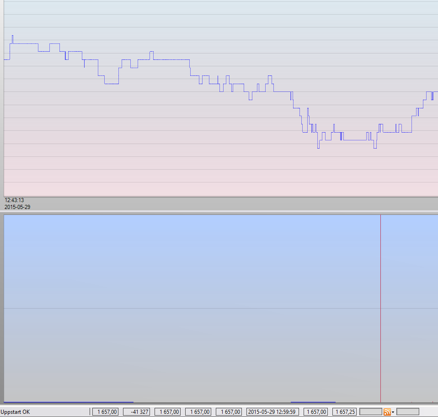
Task: Click the middle 1 657,00 field between two identical fields
Action: click(198, 412)
